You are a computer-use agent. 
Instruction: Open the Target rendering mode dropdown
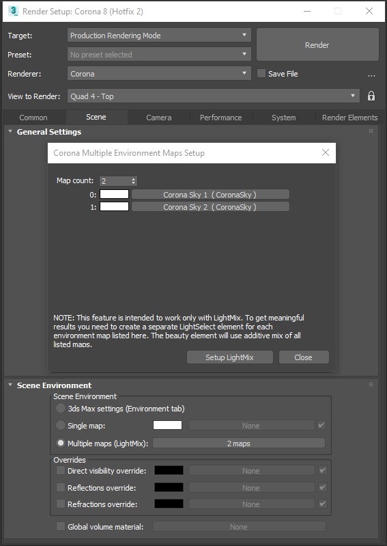[x=159, y=35]
